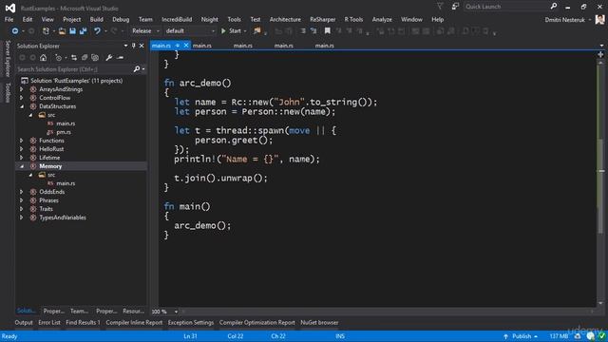This screenshot has height=342, width=608.
Task: Click the split editor icon above scrollbar
Action: (x=600, y=55)
